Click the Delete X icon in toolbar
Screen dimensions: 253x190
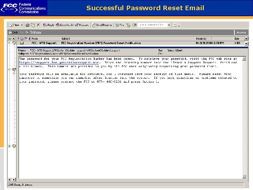pos(38,25)
